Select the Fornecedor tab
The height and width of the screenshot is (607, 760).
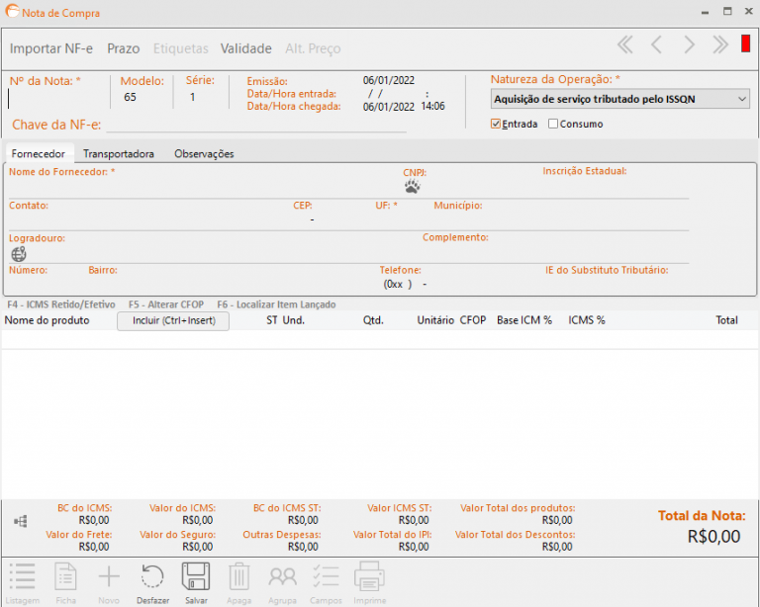pyautogui.click(x=39, y=154)
